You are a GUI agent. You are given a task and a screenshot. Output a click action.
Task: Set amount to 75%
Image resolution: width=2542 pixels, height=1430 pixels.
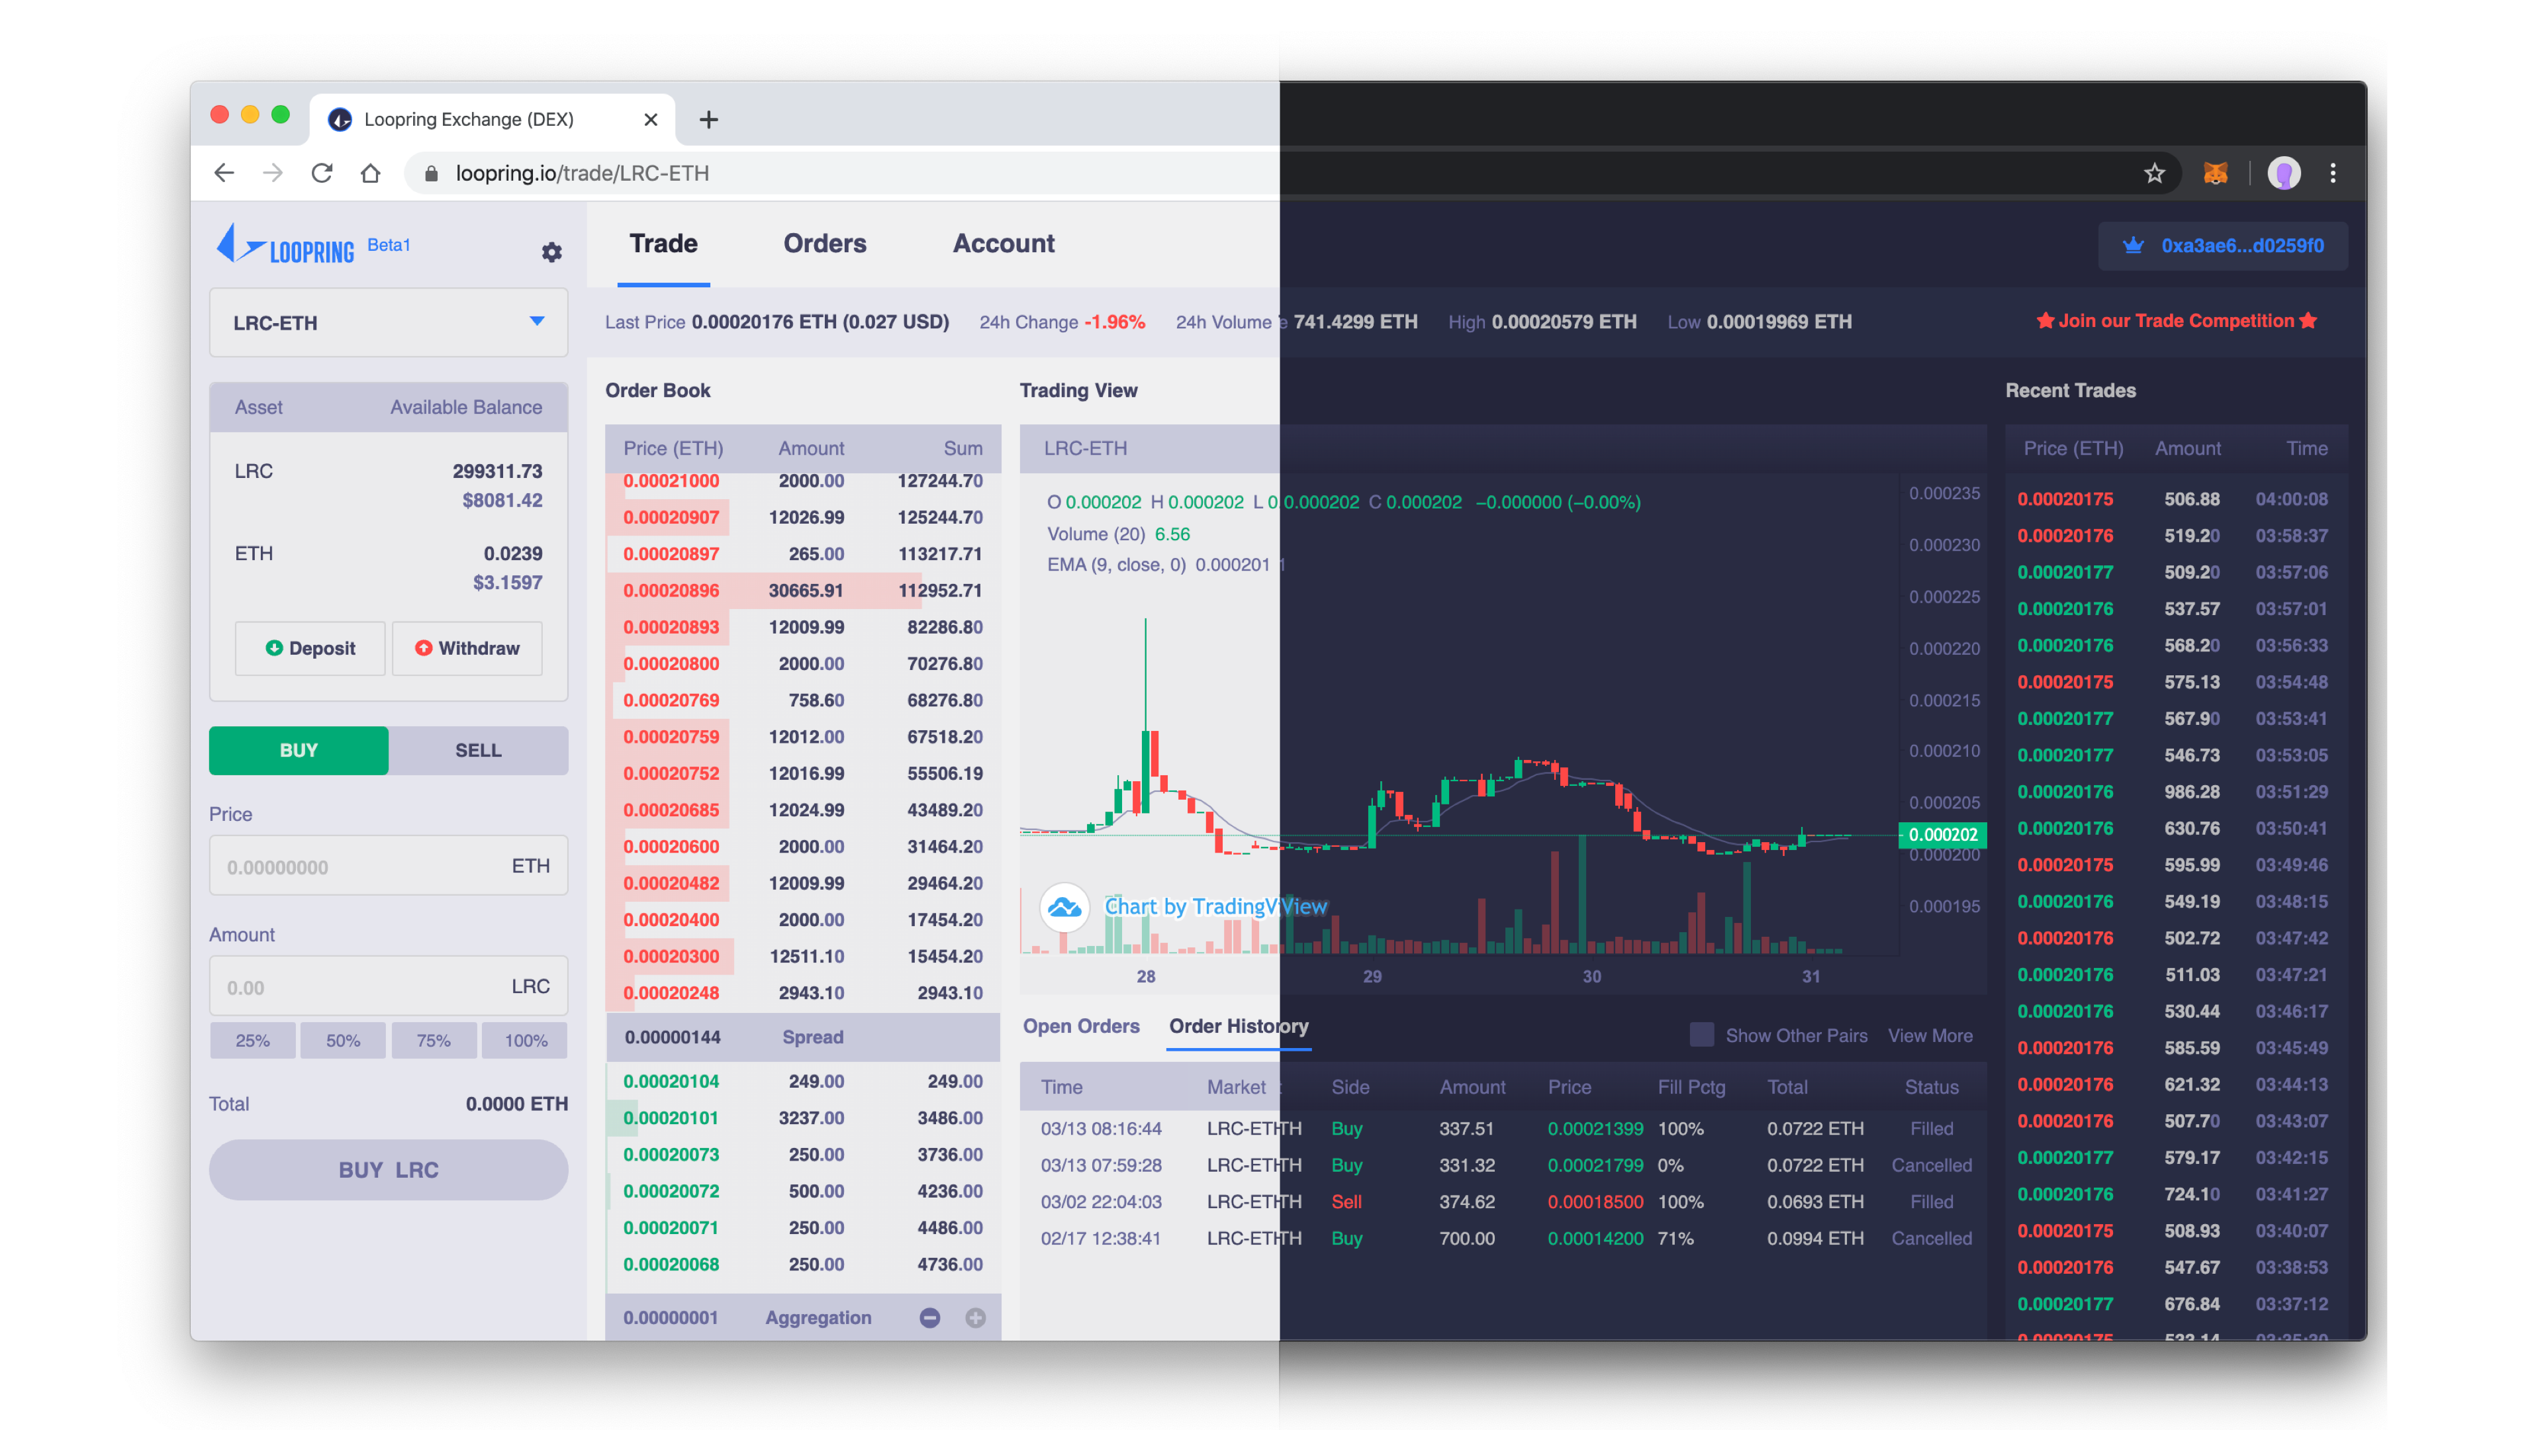pos(433,1040)
